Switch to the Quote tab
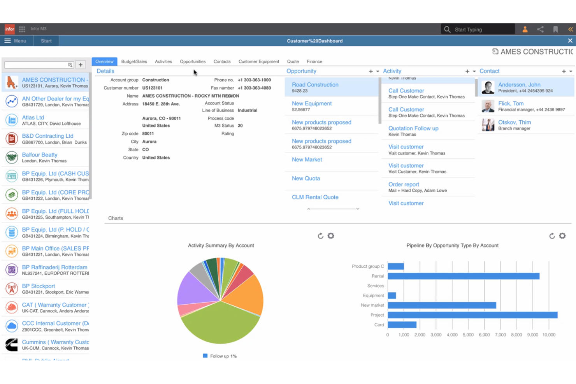The height and width of the screenshot is (384, 576). 293,61
